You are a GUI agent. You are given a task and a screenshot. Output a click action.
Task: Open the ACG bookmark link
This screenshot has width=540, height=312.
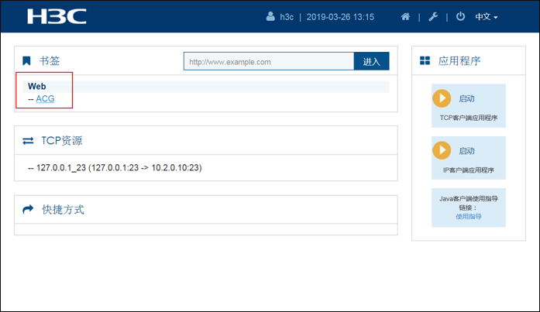pos(45,98)
